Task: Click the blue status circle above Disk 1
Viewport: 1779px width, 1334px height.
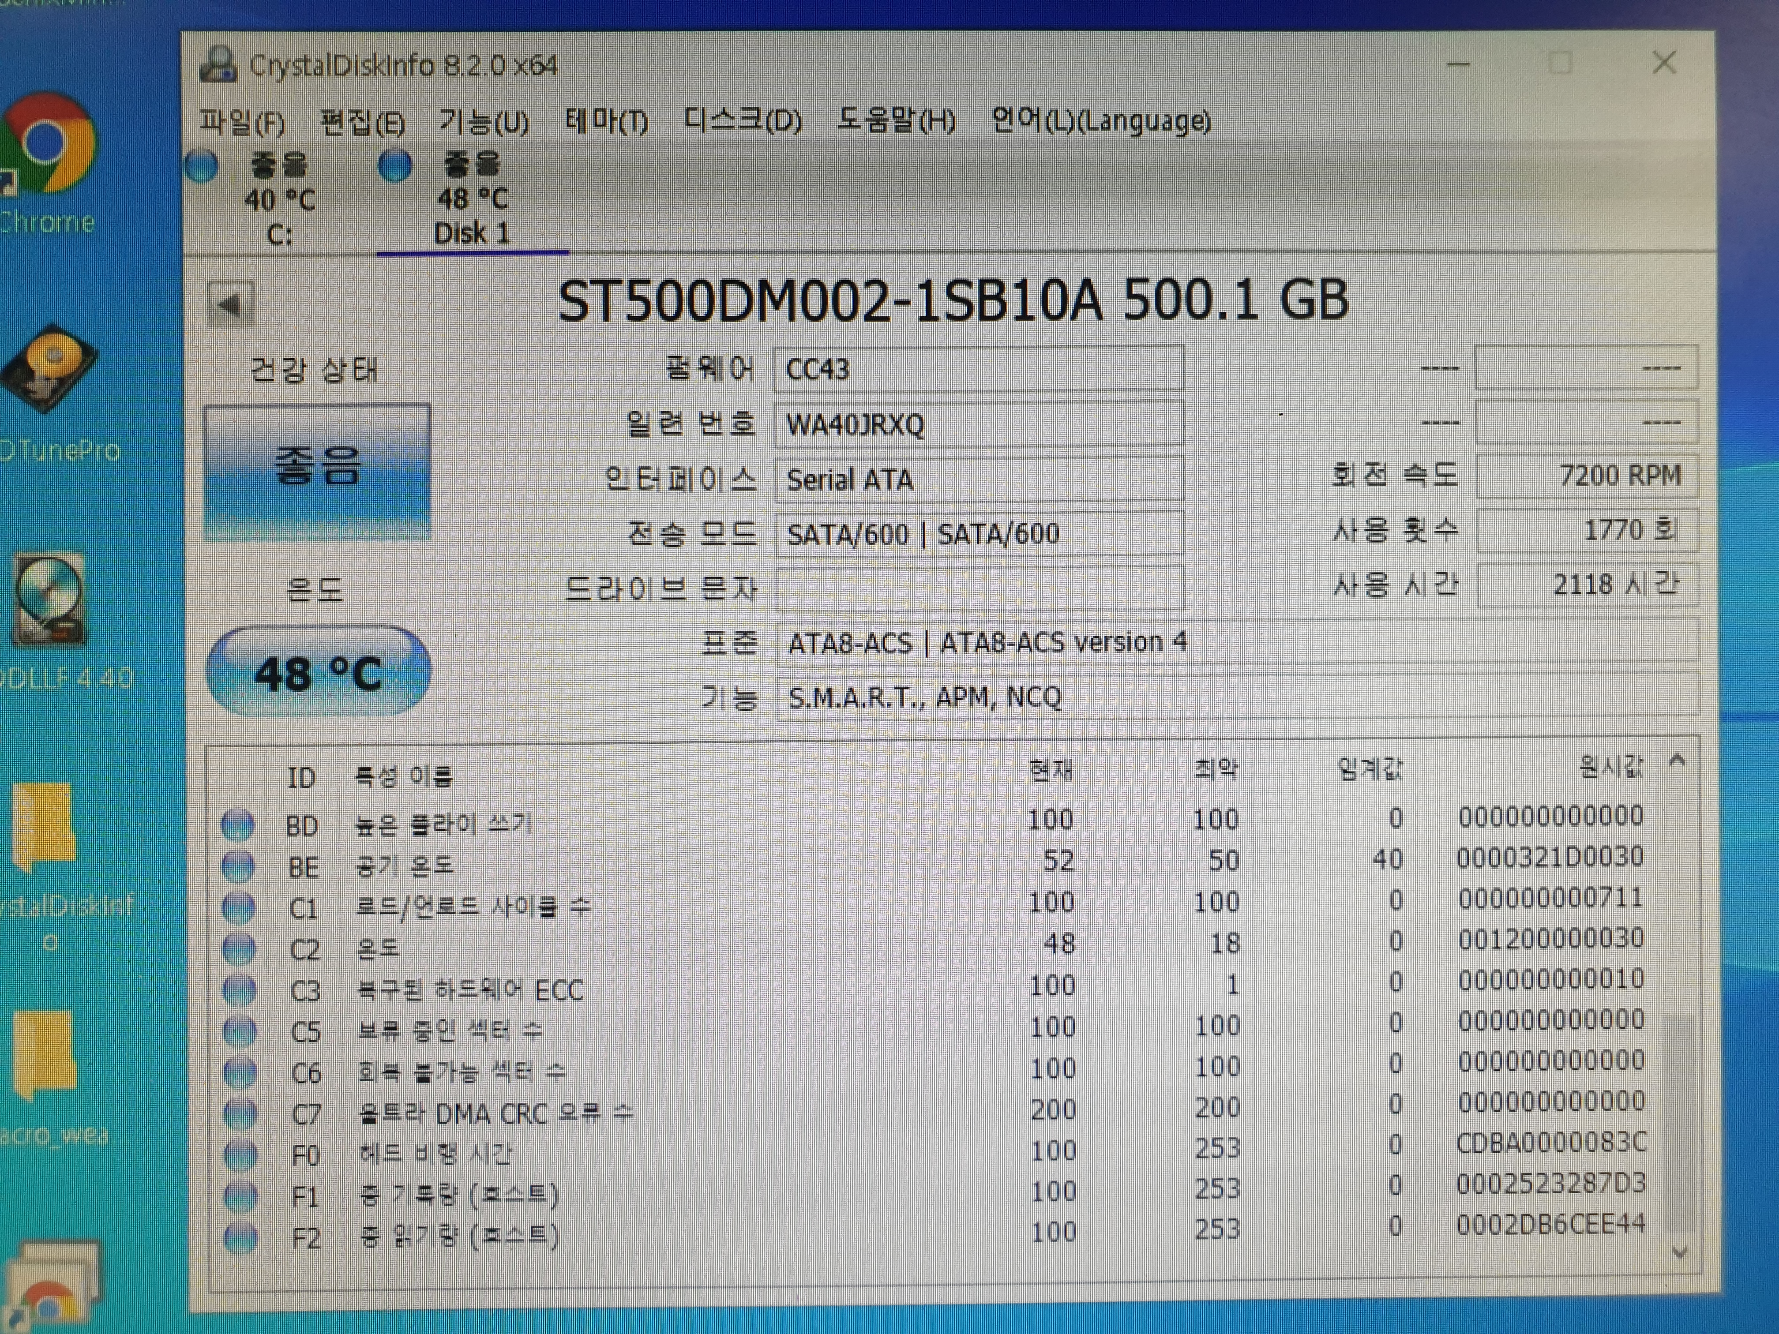Action: tap(394, 165)
